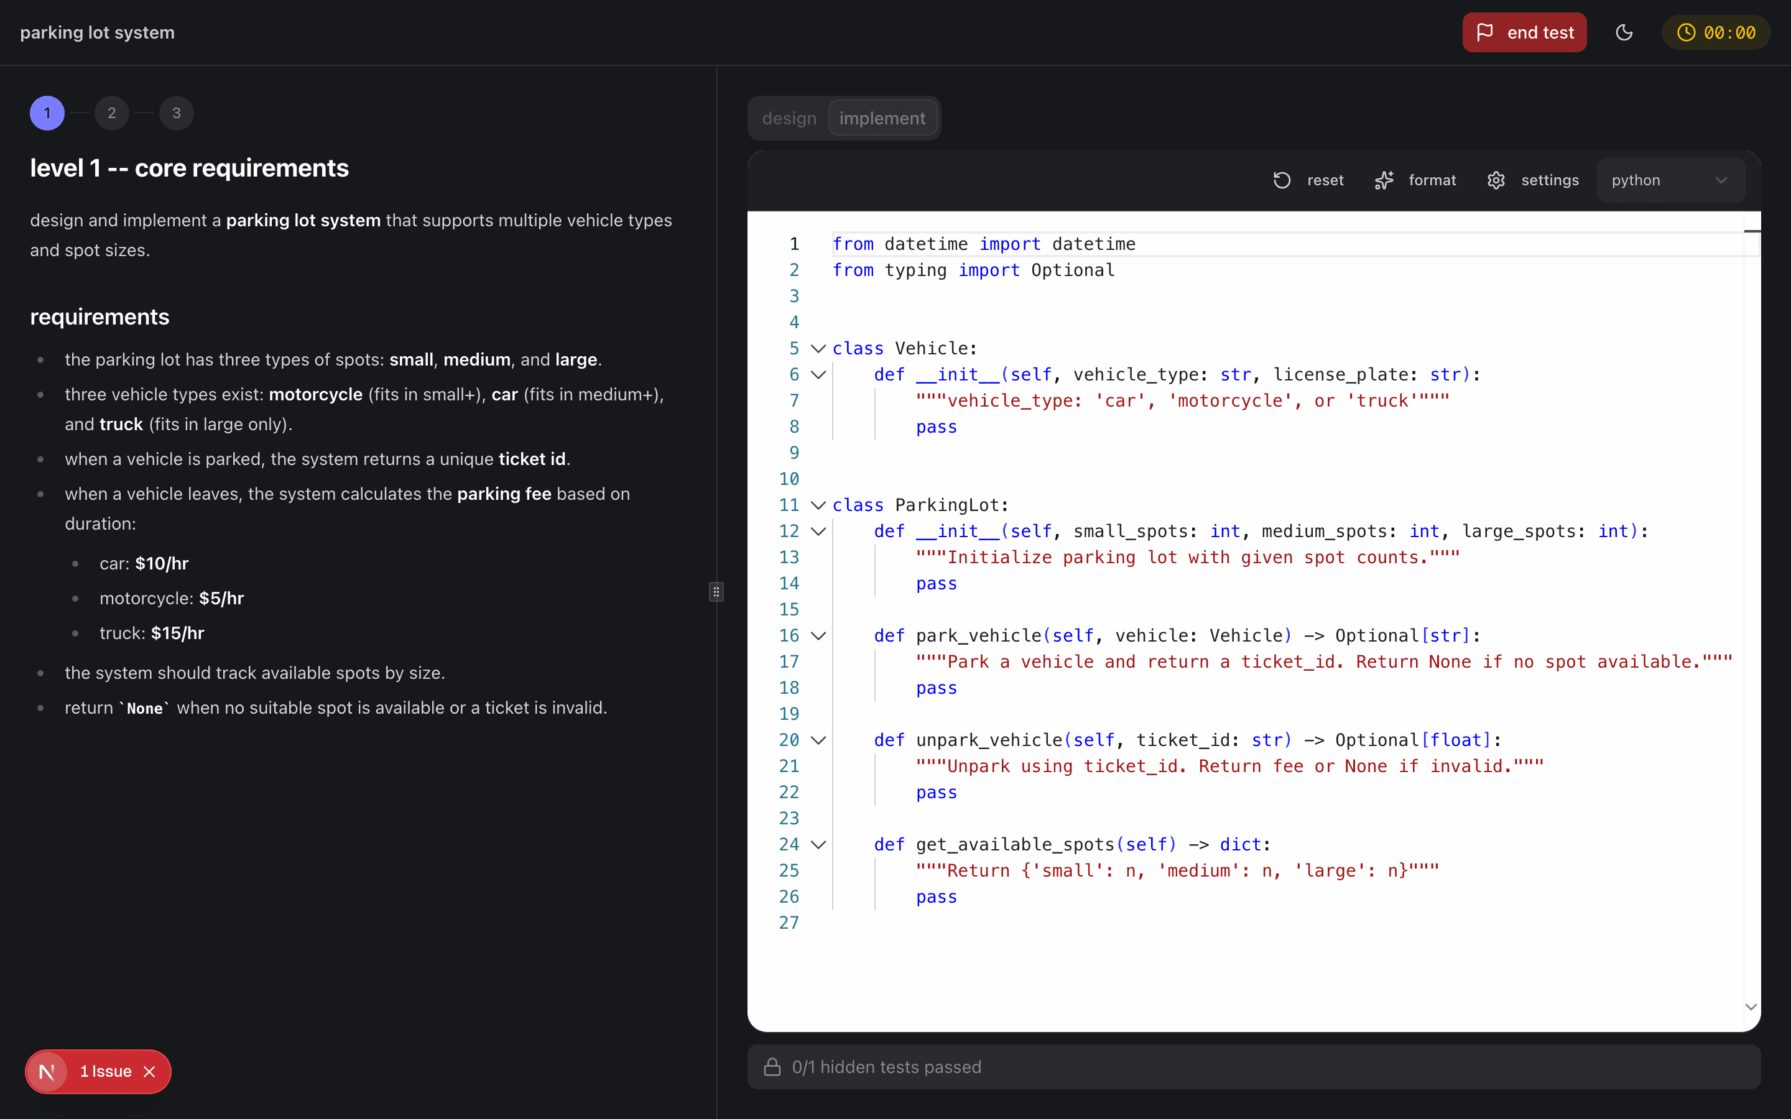Click the N logo icon in issue badge
The height and width of the screenshot is (1119, 1791).
tap(47, 1072)
